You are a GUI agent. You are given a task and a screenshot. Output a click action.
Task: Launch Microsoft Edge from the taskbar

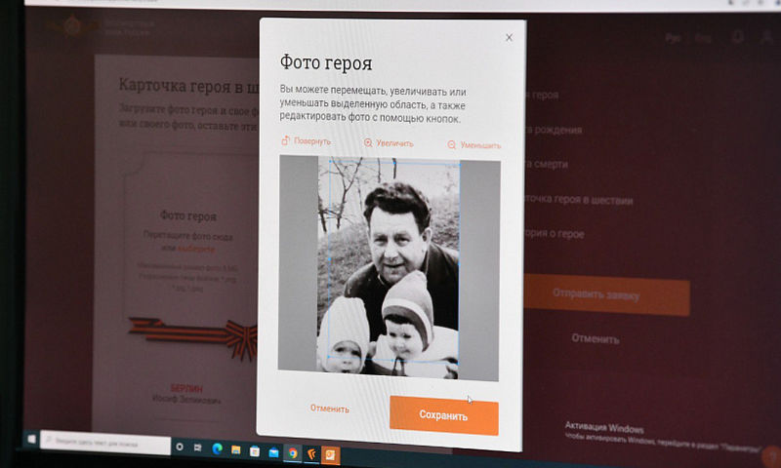pos(217,449)
